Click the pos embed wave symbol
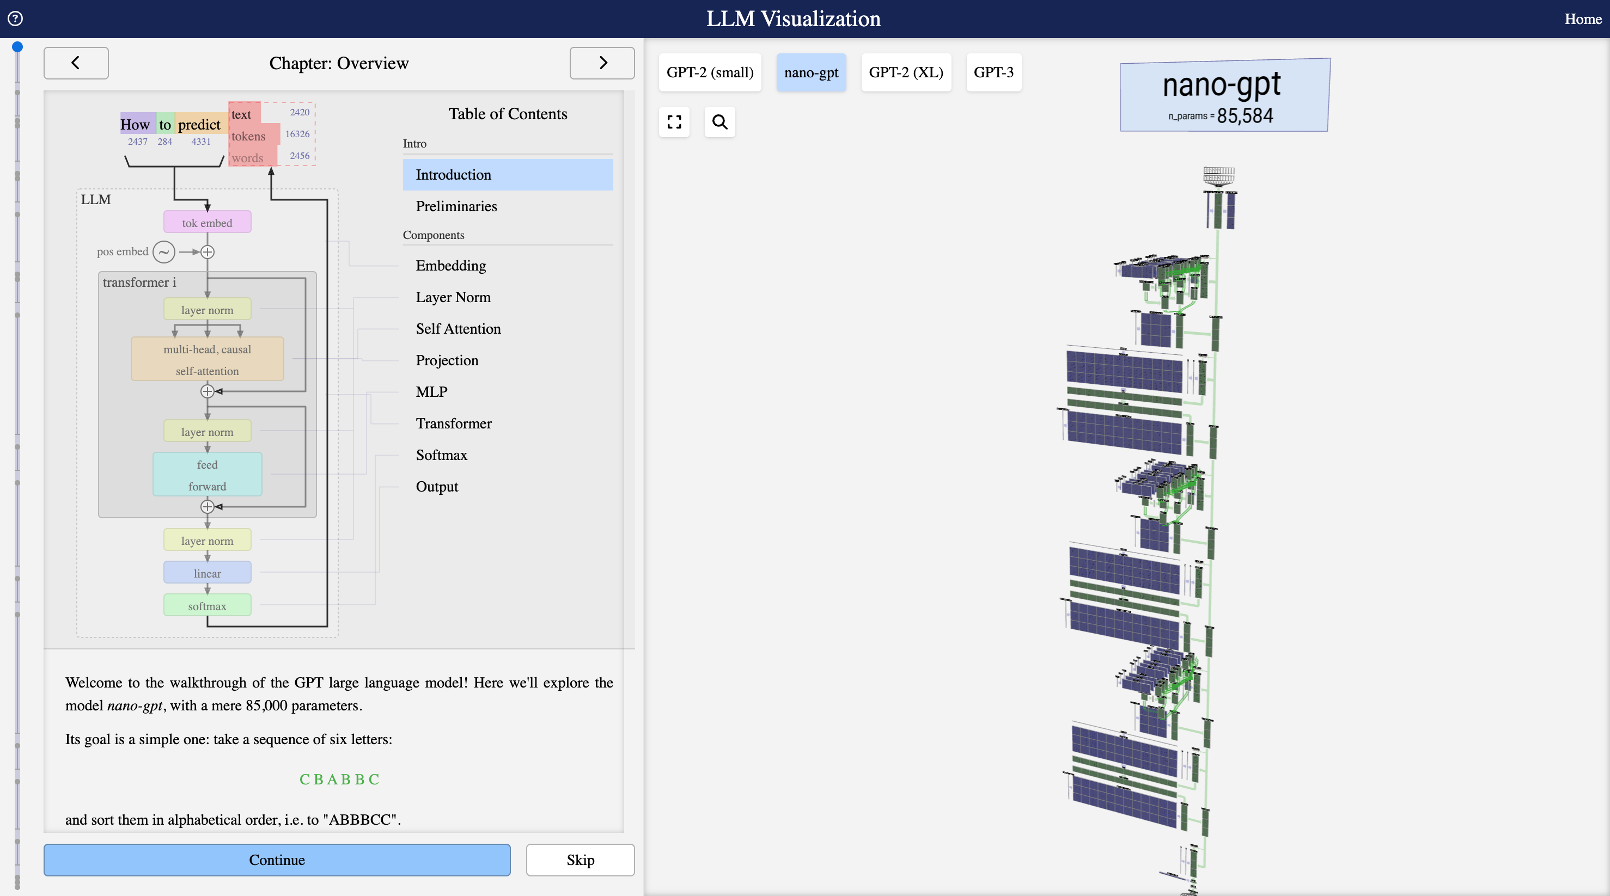Image resolution: width=1610 pixels, height=896 pixels. 164,252
